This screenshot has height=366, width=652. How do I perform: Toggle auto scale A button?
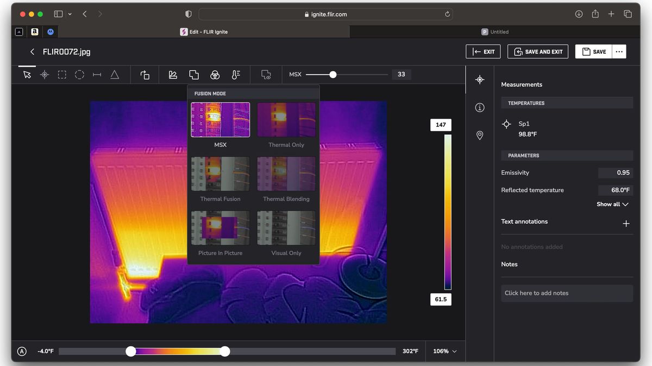tap(22, 351)
